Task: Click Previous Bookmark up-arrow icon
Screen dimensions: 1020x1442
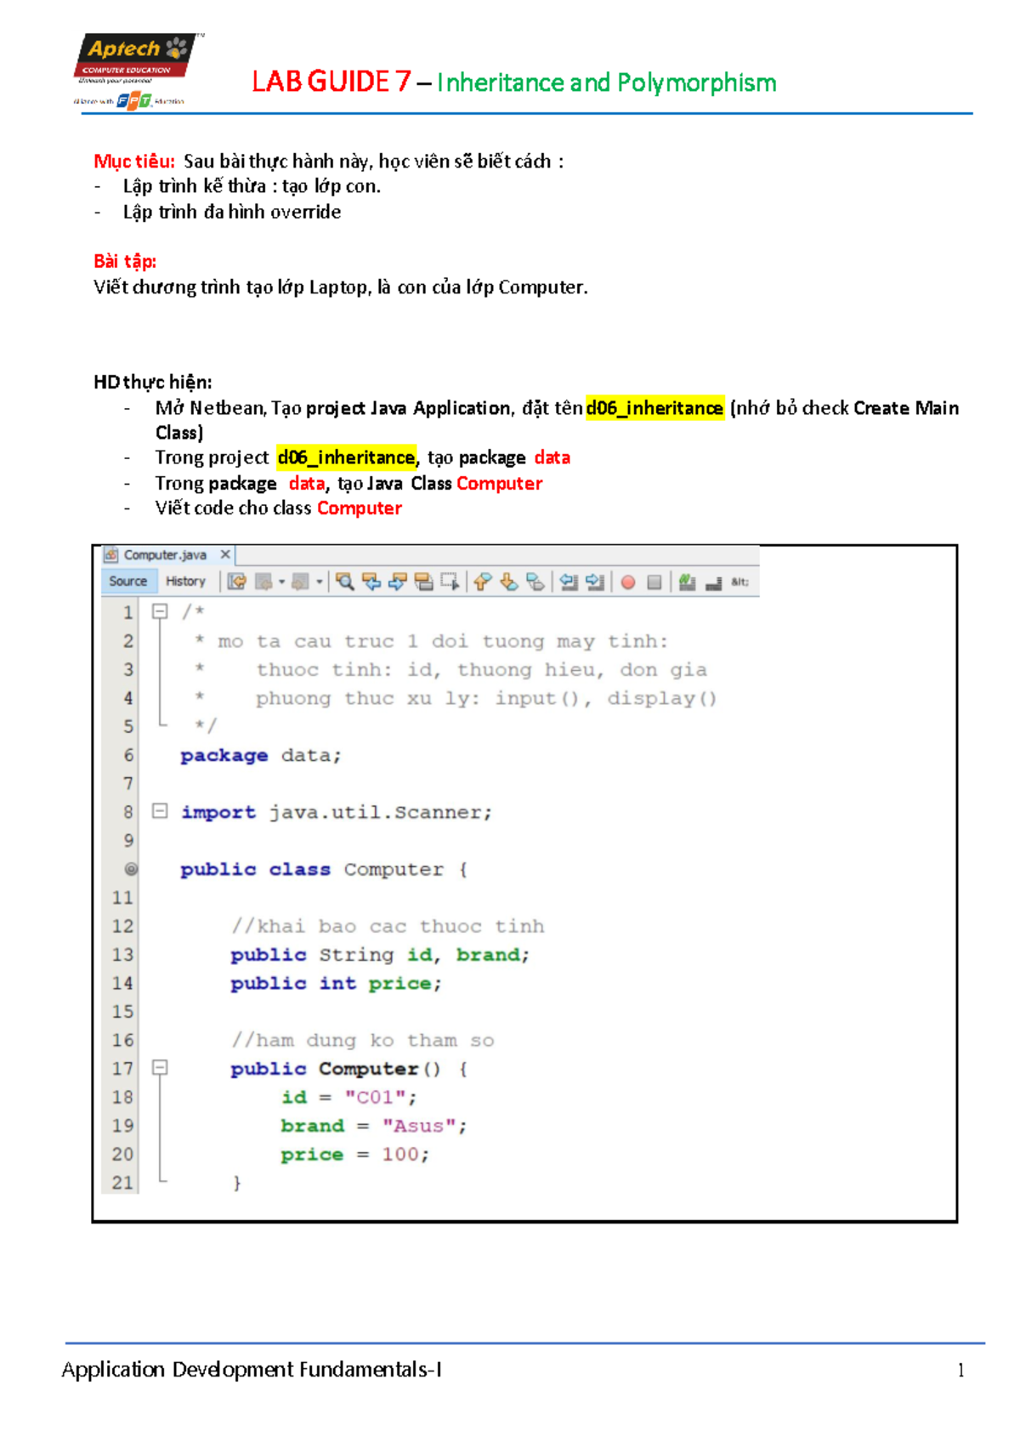Action: pyautogui.click(x=483, y=582)
